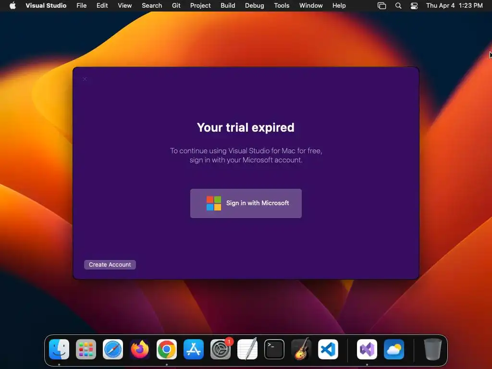This screenshot has width=492, height=369.
Task: Open the Build menu
Action: coord(228,6)
